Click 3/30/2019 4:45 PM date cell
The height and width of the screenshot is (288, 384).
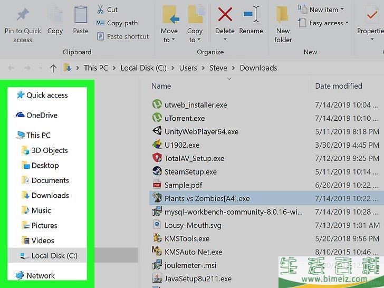[x=347, y=145]
